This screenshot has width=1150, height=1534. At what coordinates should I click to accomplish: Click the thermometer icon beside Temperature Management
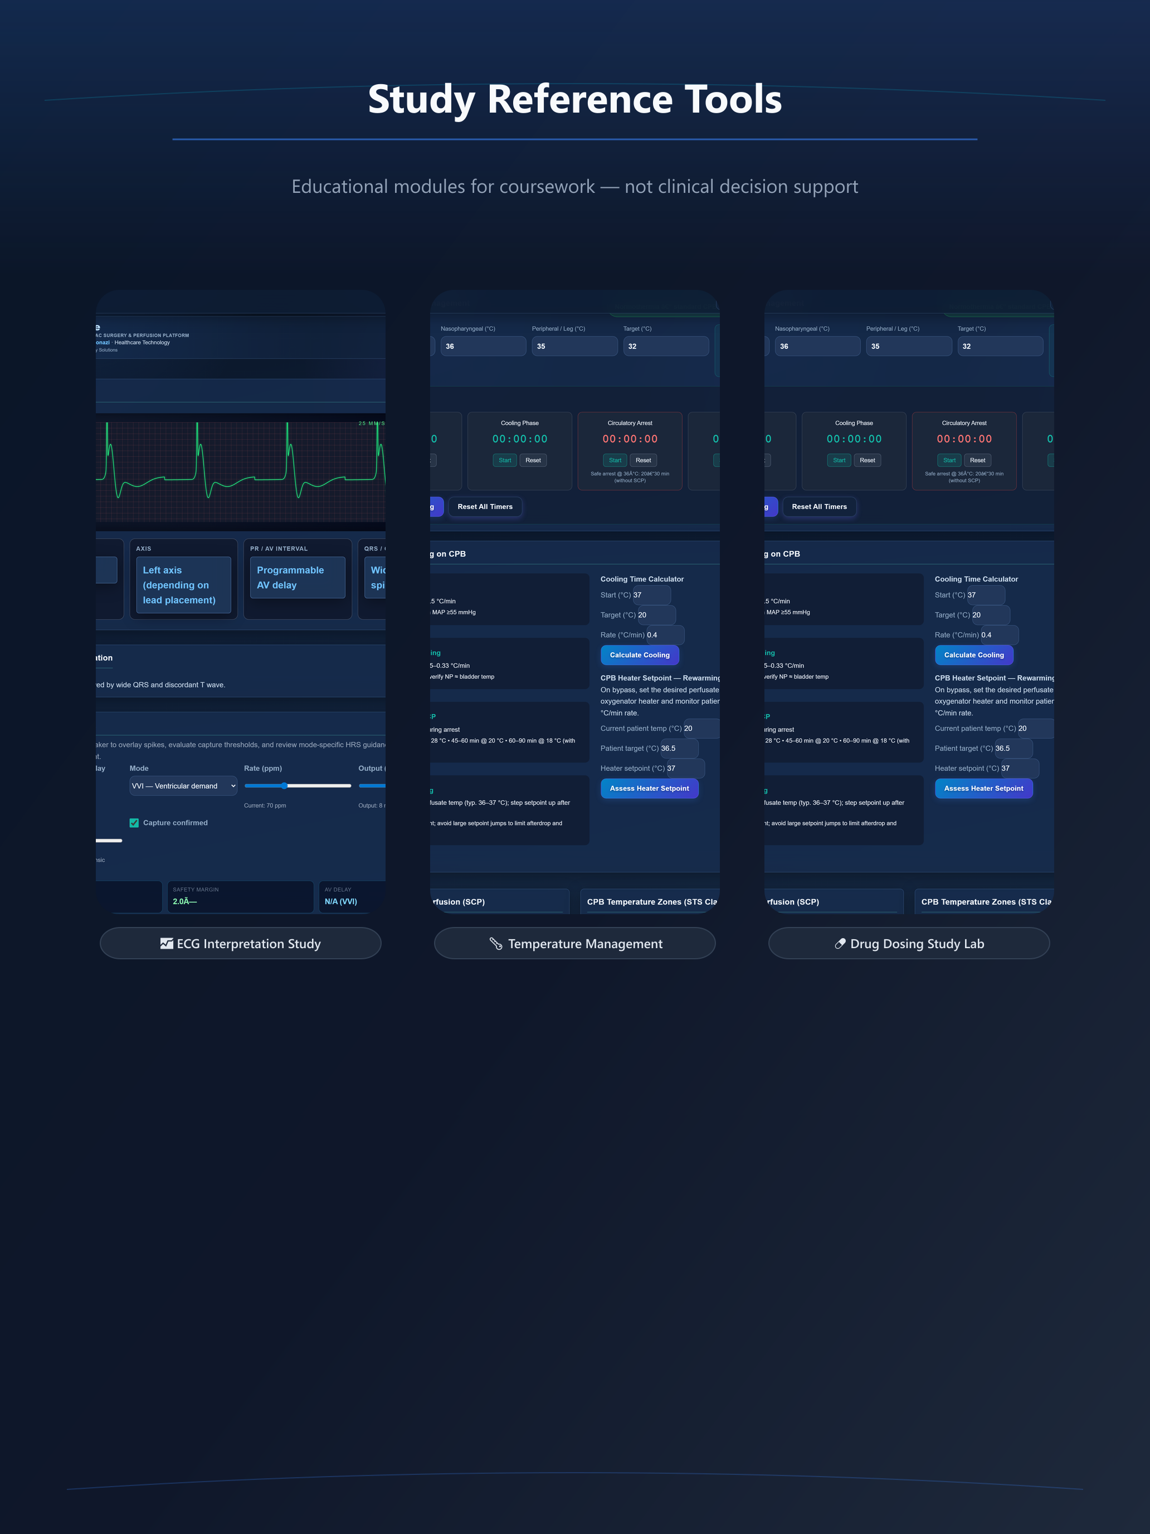(496, 943)
